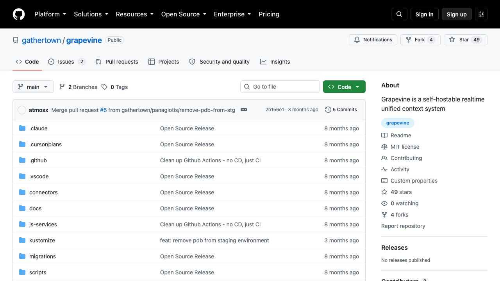Image resolution: width=500 pixels, height=281 pixels.
Task: Expand commit message with ellipsis icon
Action: click(244, 110)
